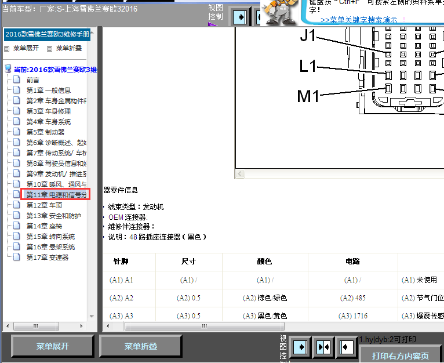Click the 2016款雪佛兰赛欧3维修手册 header

tap(47, 35)
